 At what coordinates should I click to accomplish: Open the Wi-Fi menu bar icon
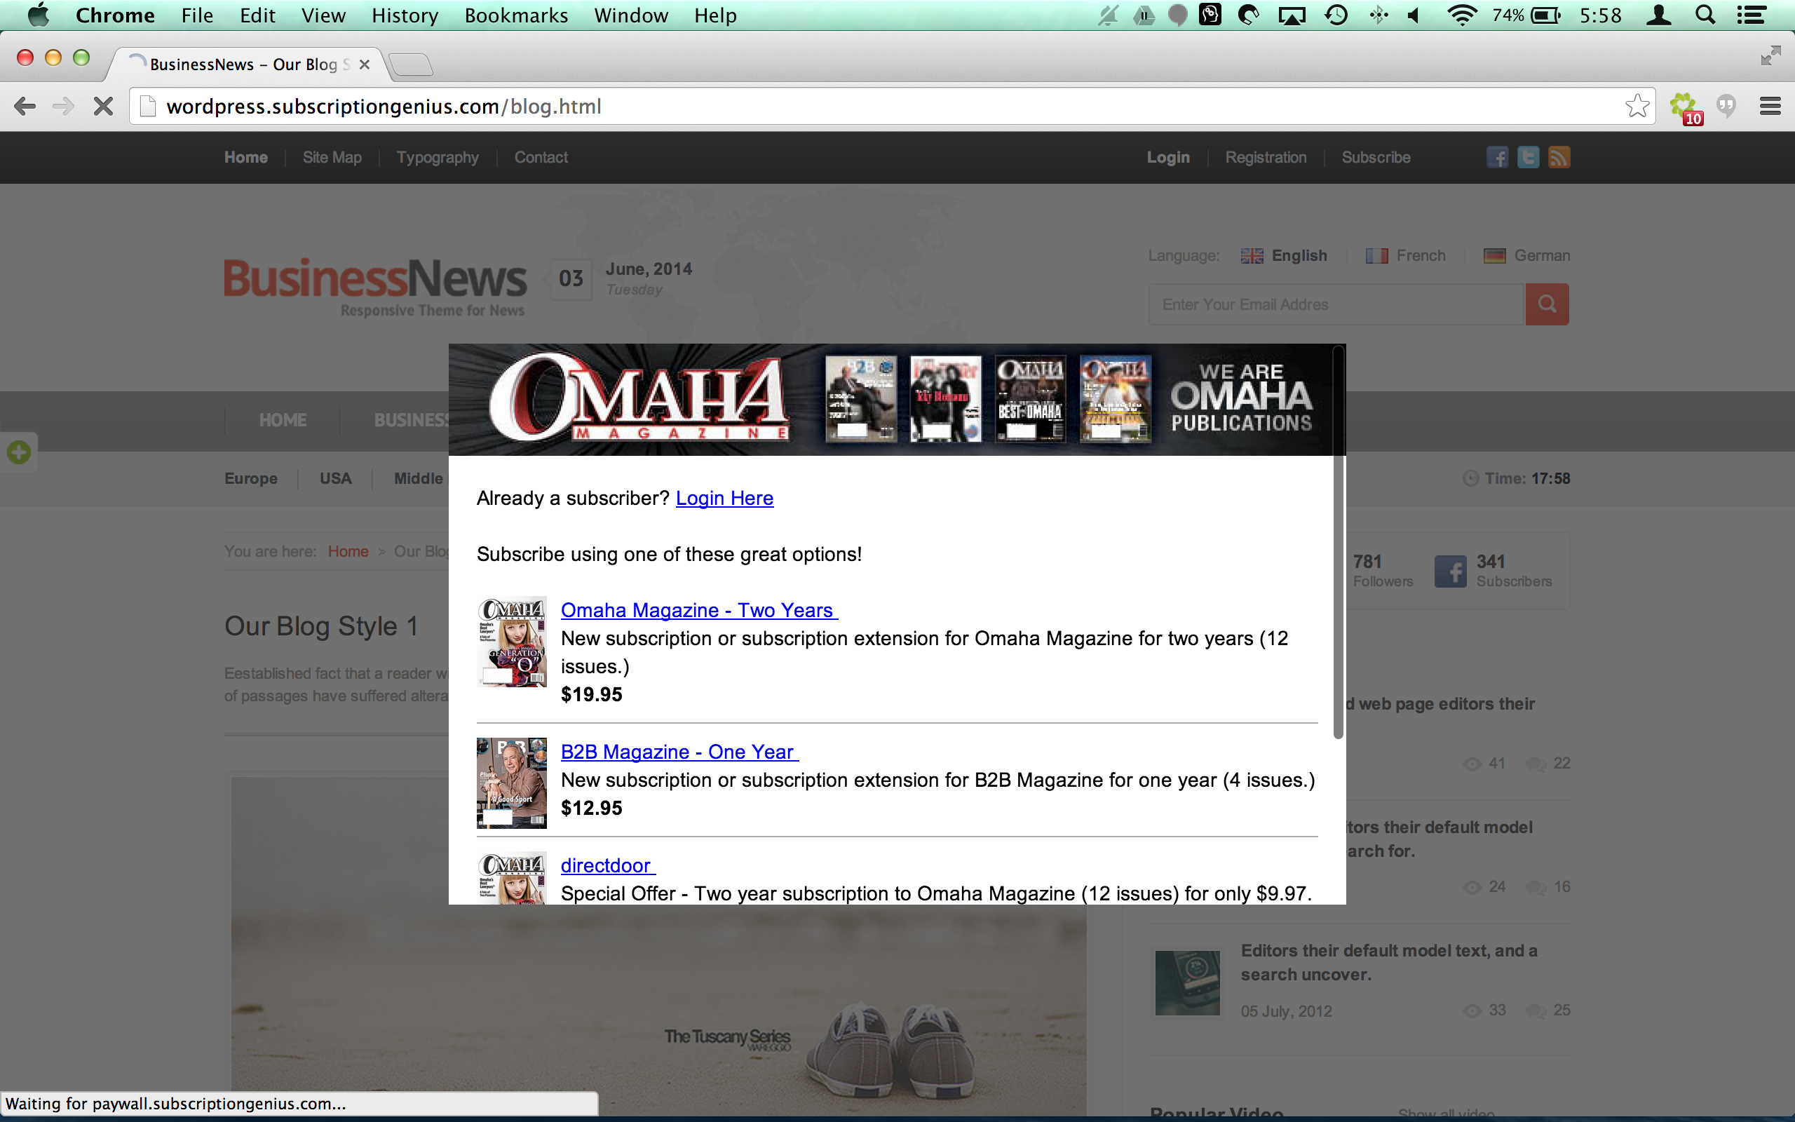pos(1461,15)
